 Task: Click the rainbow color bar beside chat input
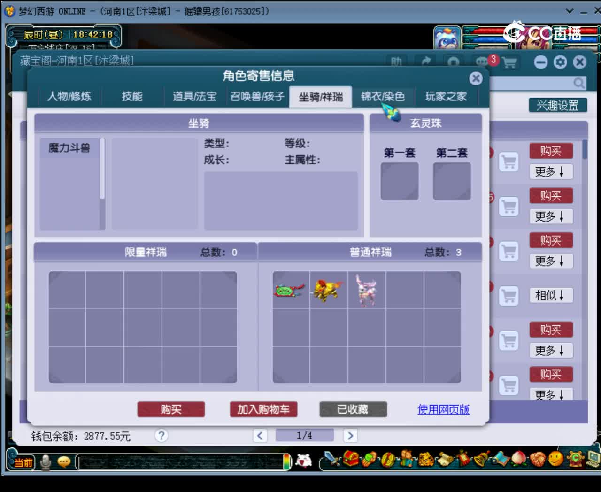(x=286, y=462)
